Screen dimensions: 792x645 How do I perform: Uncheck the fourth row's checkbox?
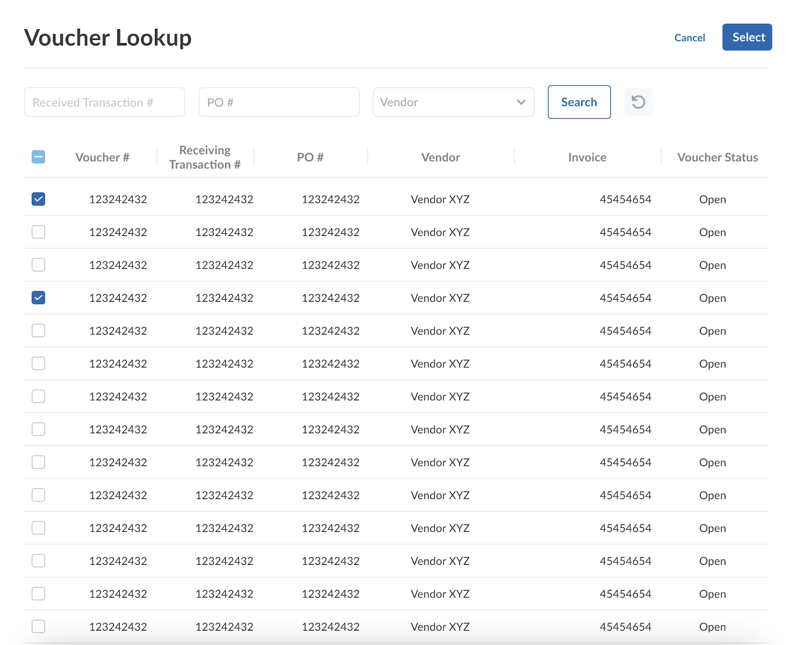coord(38,298)
